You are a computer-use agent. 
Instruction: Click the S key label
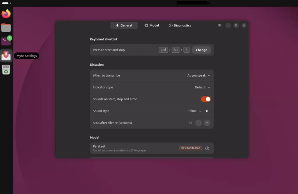[187, 50]
